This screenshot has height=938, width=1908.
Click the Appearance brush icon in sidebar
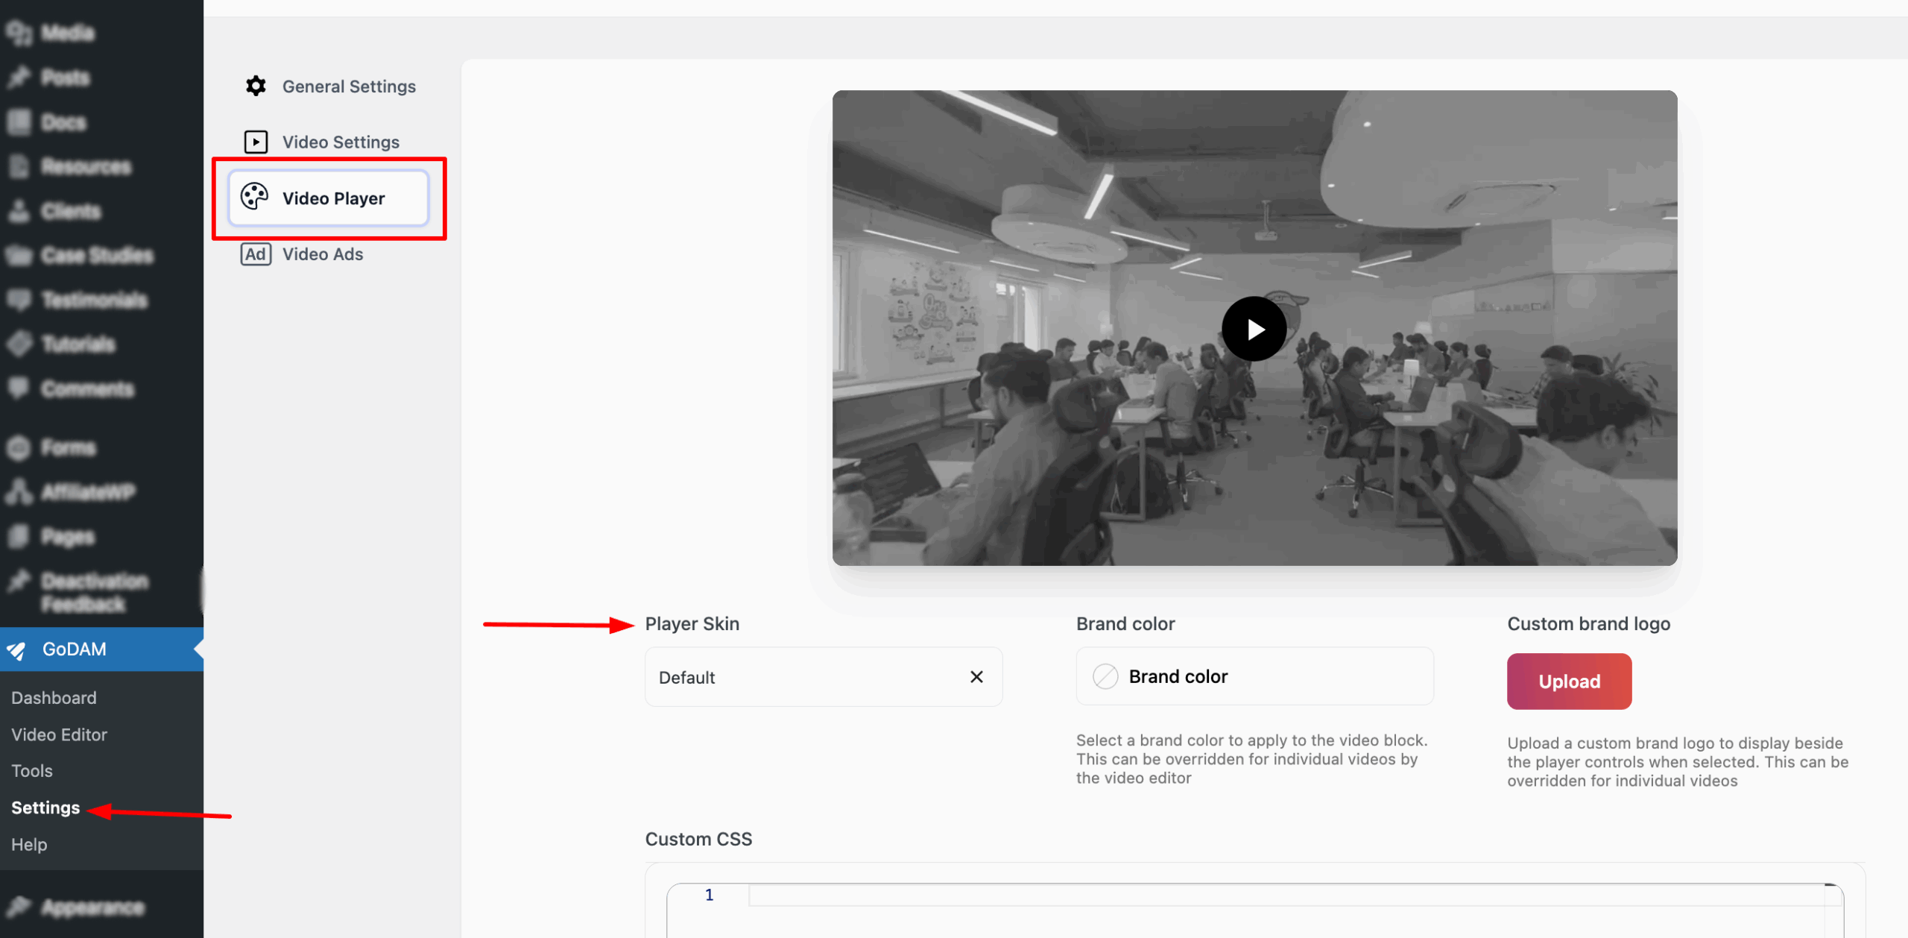[19, 907]
